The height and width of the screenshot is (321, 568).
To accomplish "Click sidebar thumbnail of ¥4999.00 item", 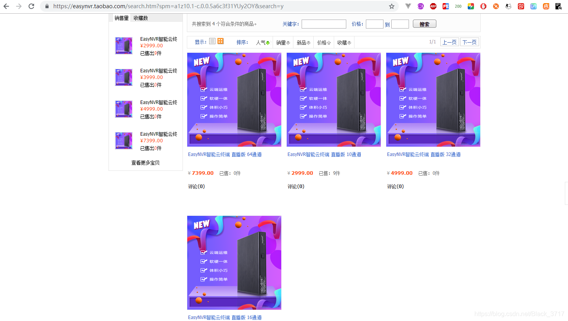I will (x=124, y=109).
